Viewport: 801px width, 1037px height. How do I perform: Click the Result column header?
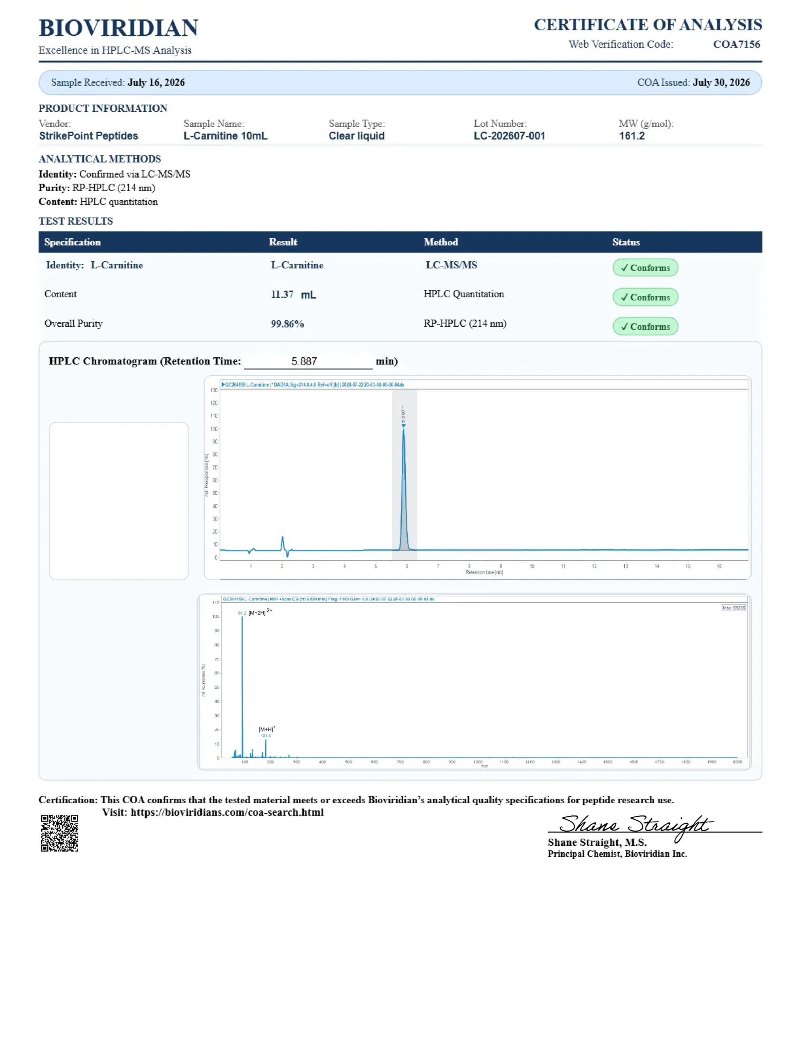(283, 242)
